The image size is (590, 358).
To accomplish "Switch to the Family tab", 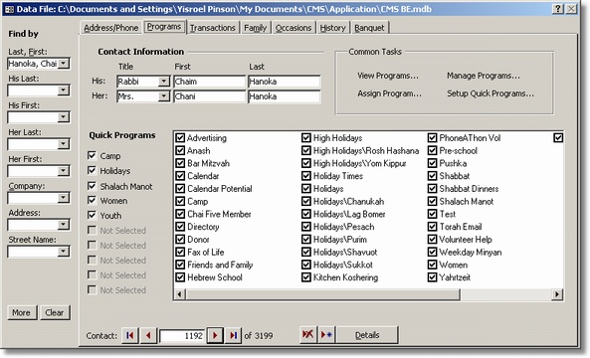I will pos(255,28).
